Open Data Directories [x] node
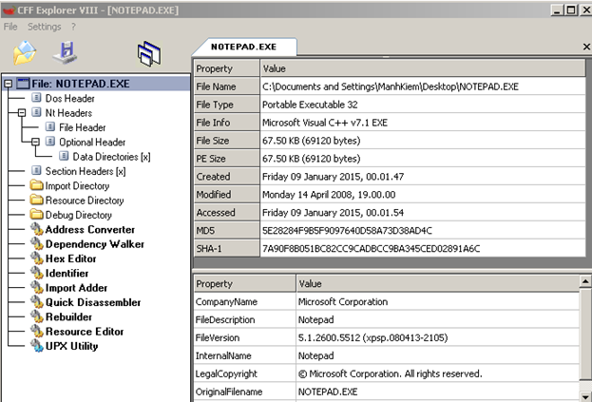 (x=111, y=157)
